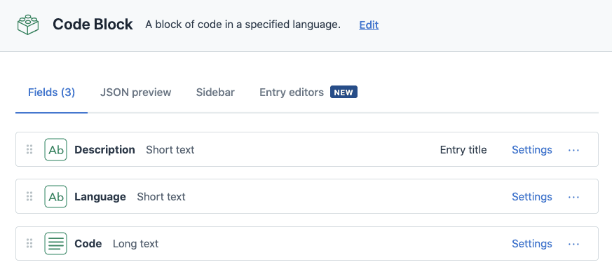
Task: Click the Code Block title heading
Action: (93, 25)
